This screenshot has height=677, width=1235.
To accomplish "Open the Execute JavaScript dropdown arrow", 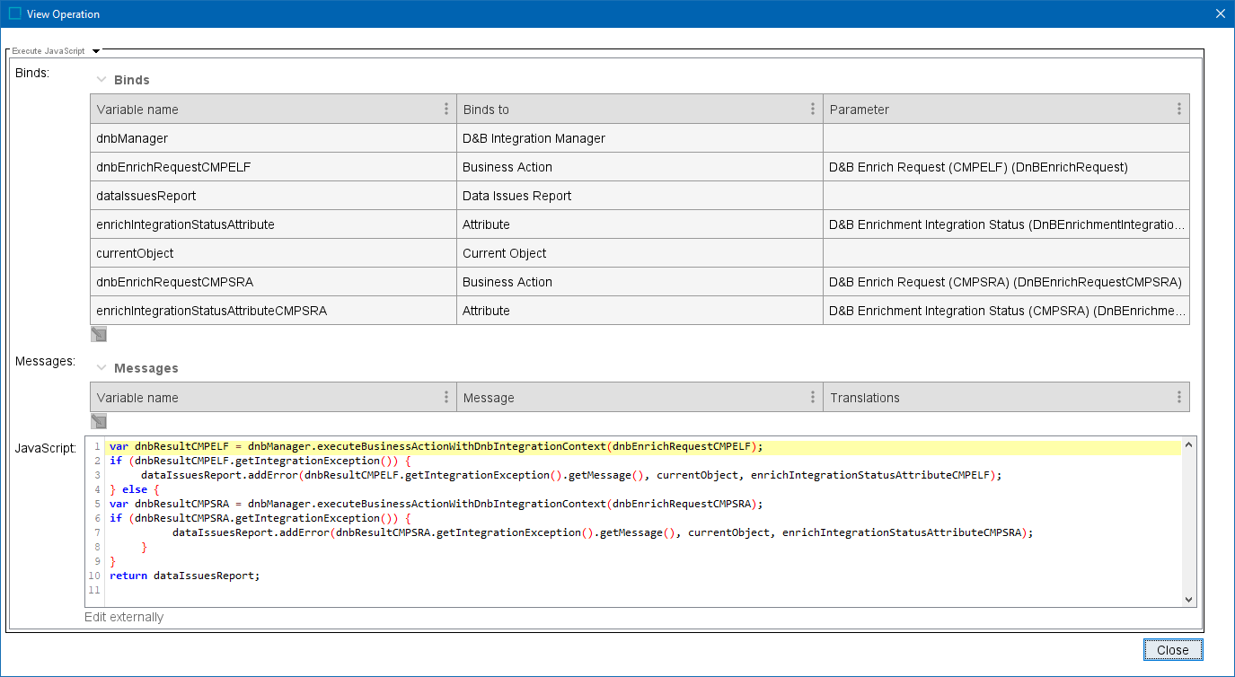I will pyautogui.click(x=96, y=51).
